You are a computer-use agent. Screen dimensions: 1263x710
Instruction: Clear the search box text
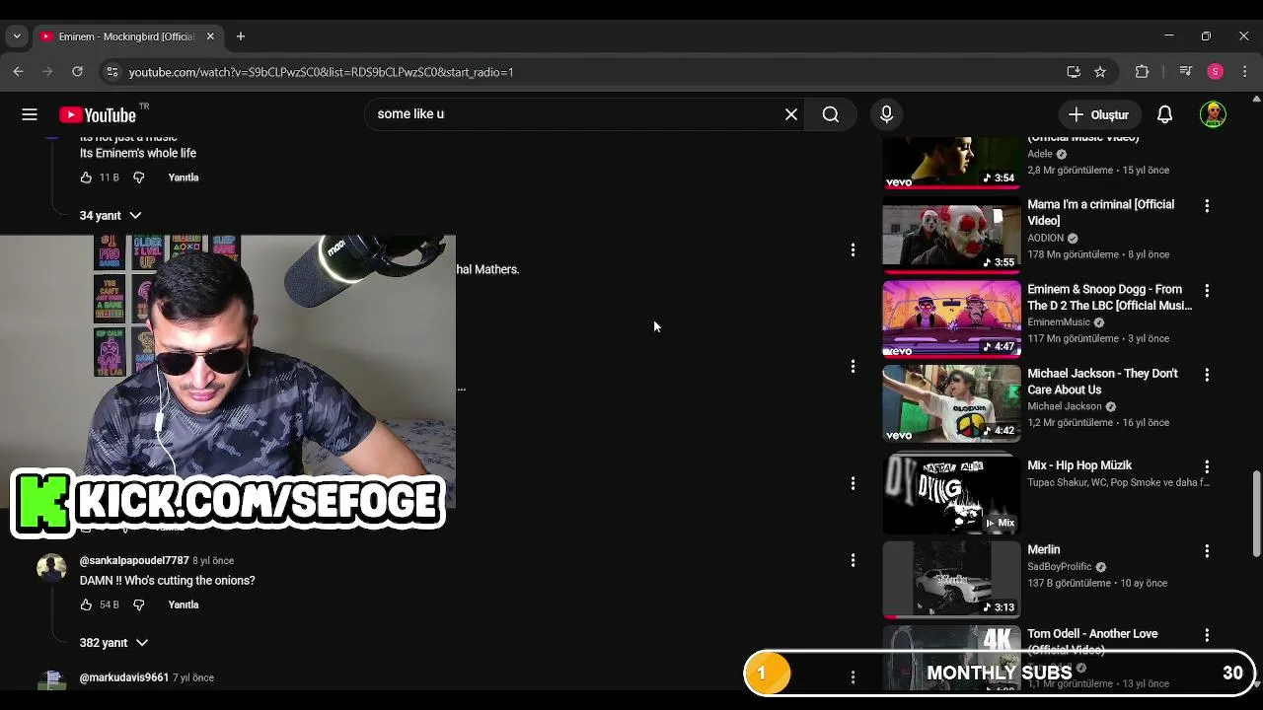pyautogui.click(x=791, y=114)
